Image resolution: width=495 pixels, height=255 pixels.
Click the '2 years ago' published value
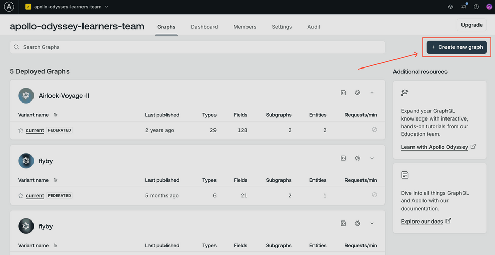point(160,130)
